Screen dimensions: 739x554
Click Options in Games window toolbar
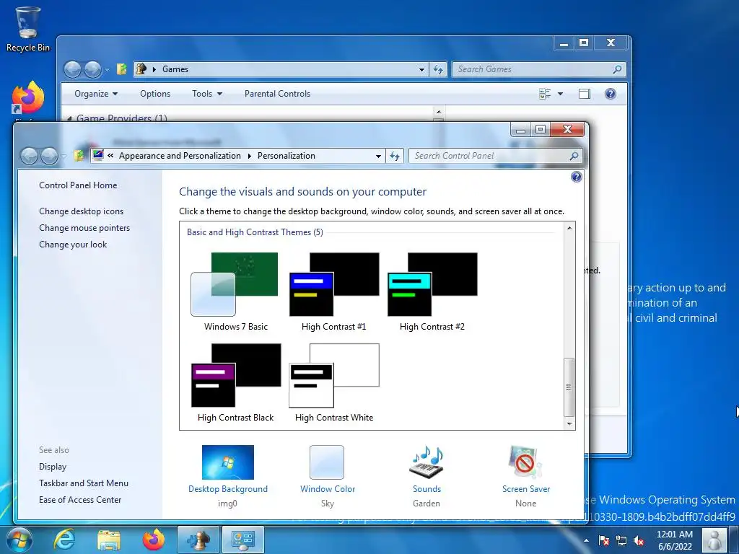[x=155, y=94]
